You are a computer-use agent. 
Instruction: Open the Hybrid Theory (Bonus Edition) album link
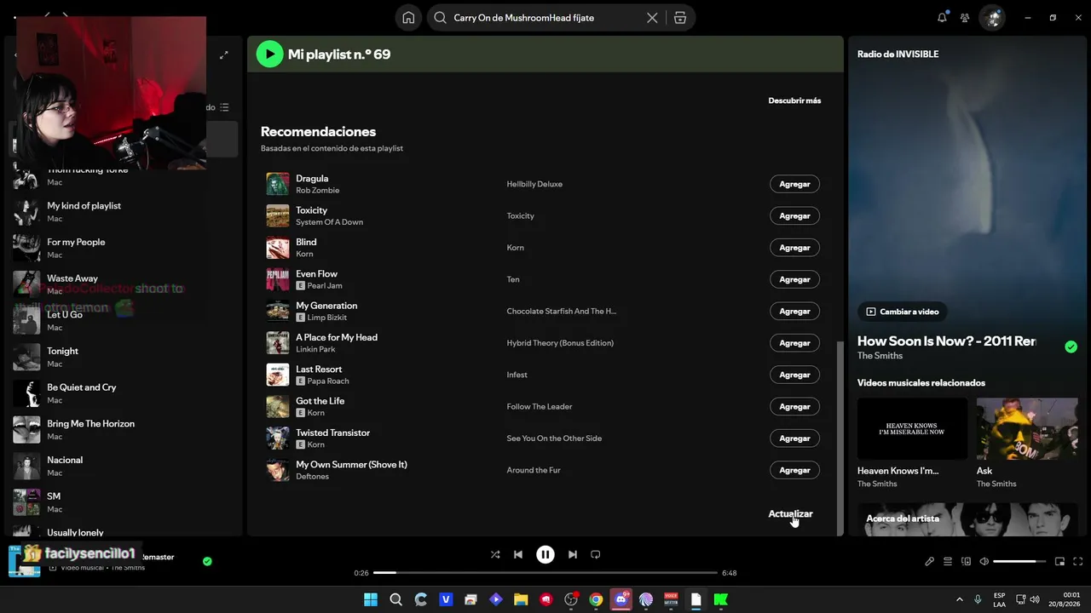pyautogui.click(x=560, y=343)
